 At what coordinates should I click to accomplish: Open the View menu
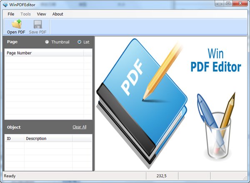pyautogui.click(x=41, y=14)
